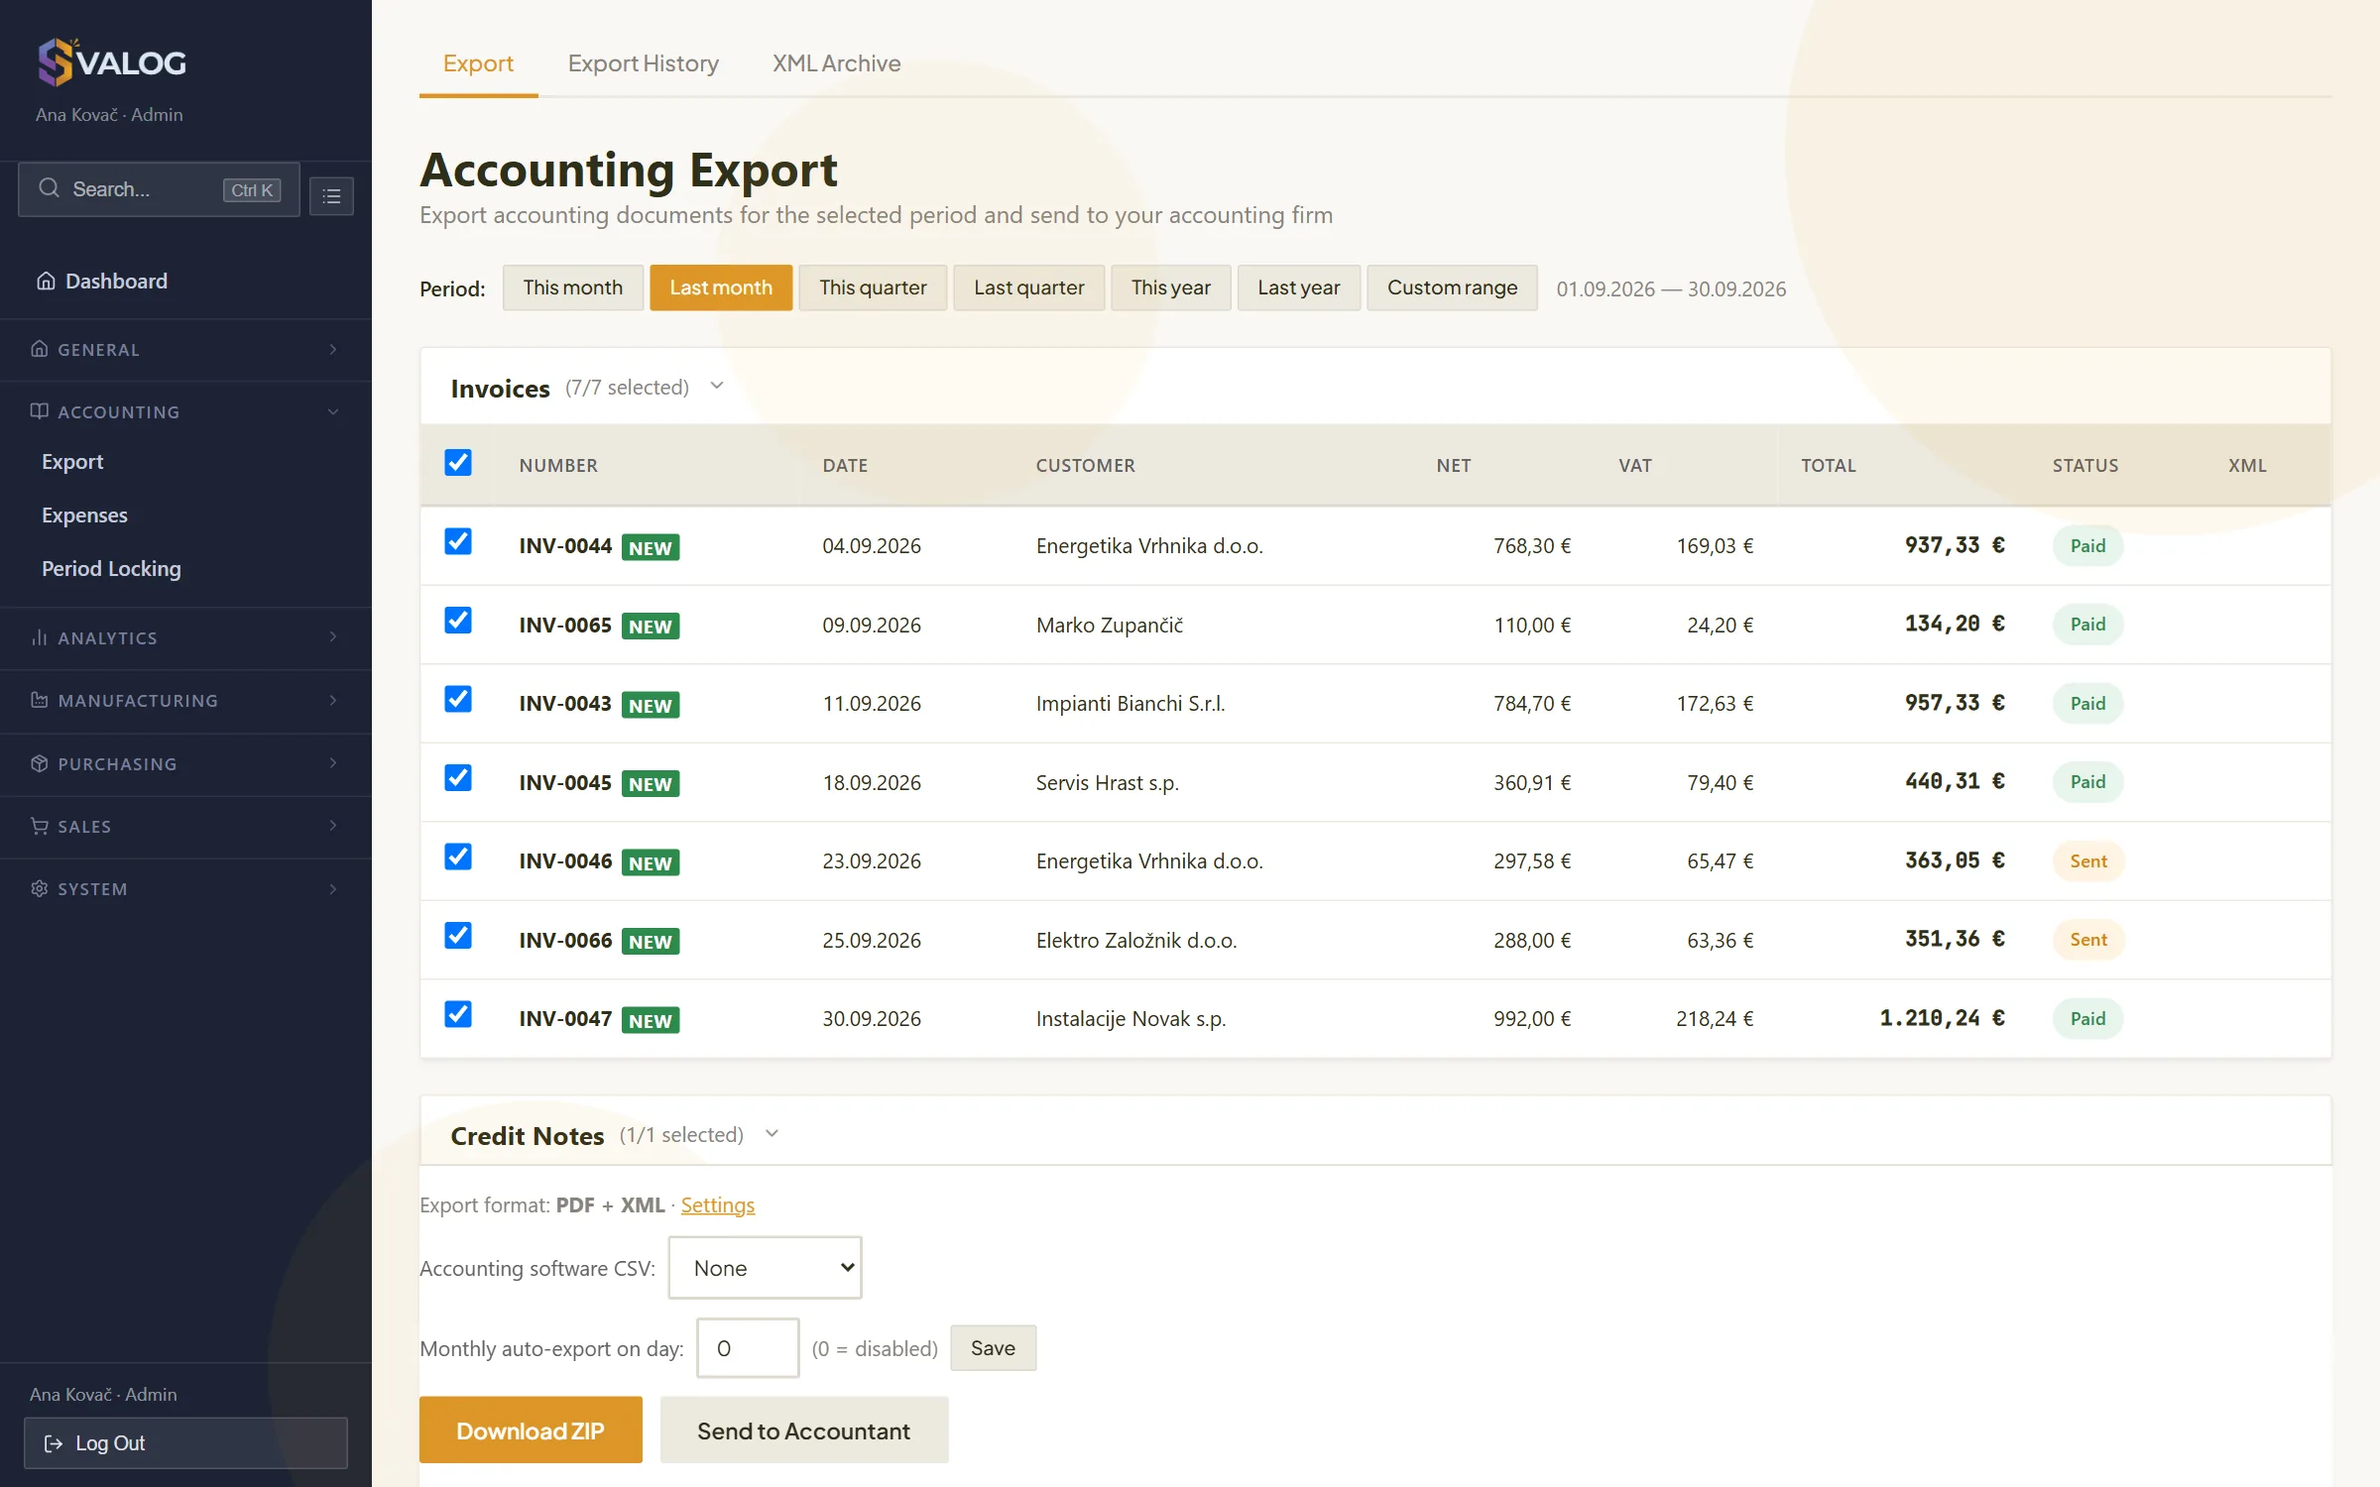Uncheck invoice INV-0043
This screenshot has width=2380, height=1487.
click(x=458, y=700)
